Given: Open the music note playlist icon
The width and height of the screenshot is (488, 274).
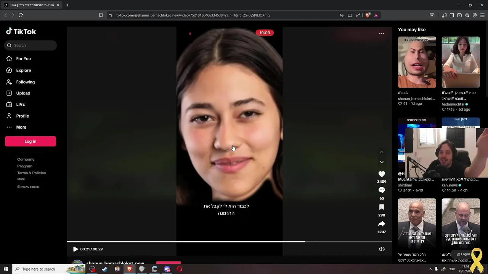Looking at the screenshot, I should [x=444, y=15].
